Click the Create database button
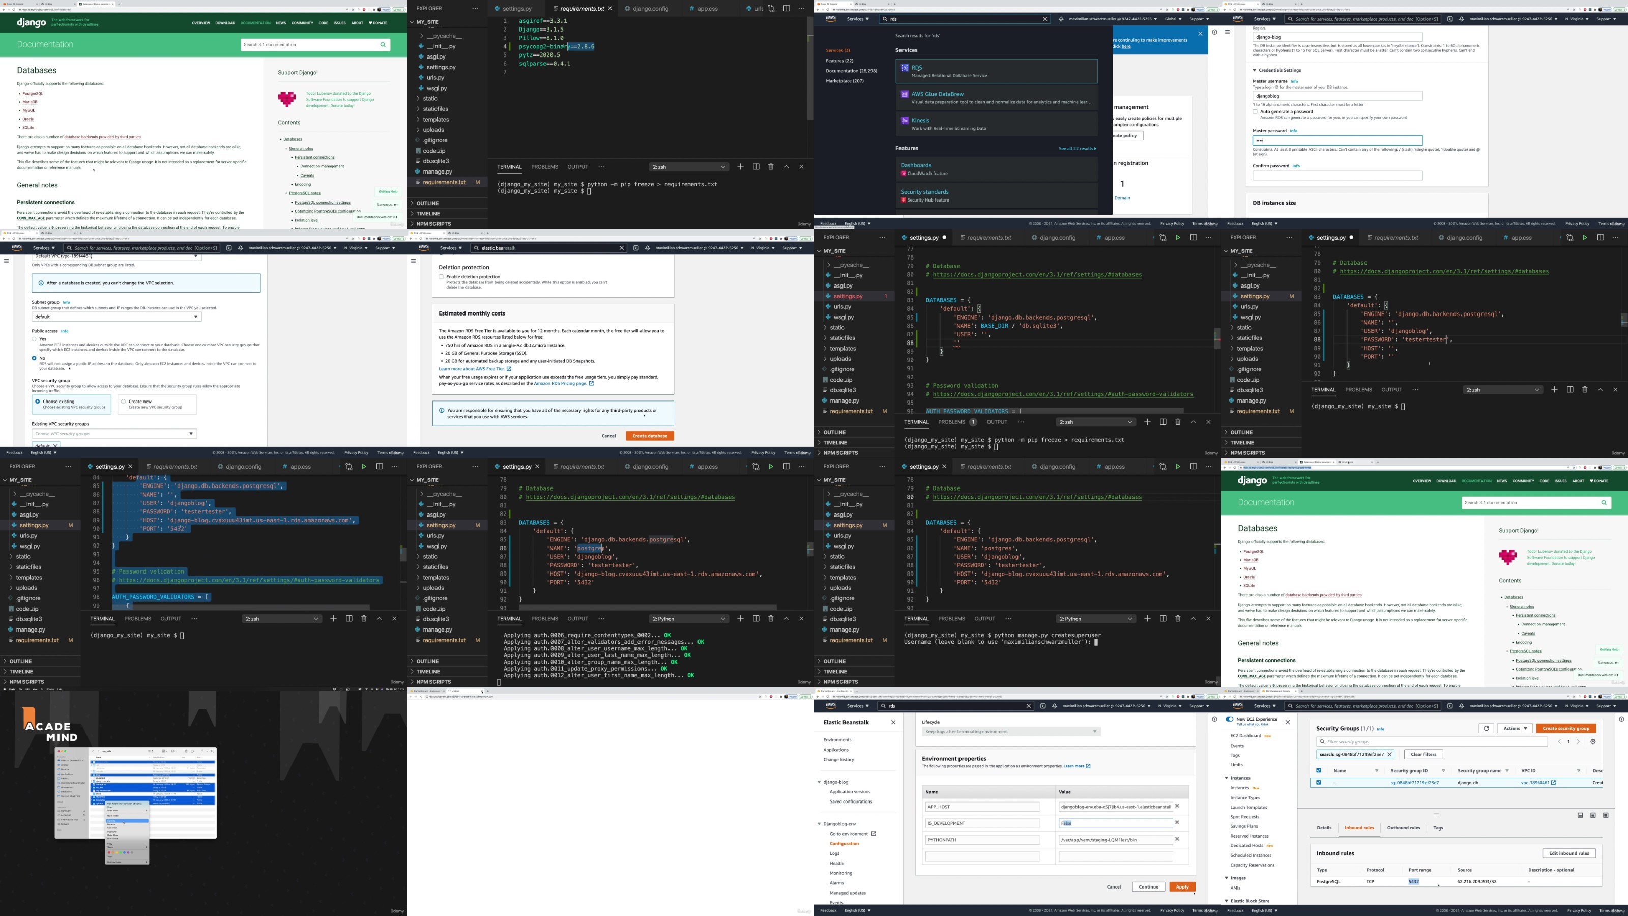Screen dimensions: 1628x916 (x=649, y=436)
